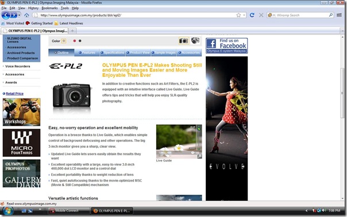This screenshot has width=347, height=217.
Task: Open the Olympus Prophotos Gallery Diary banner
Action: point(21,173)
